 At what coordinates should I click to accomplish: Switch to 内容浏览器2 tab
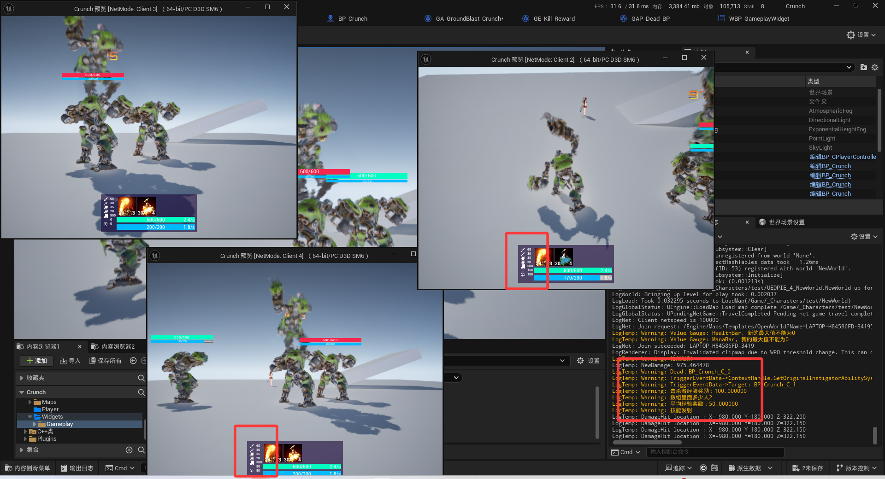point(113,346)
